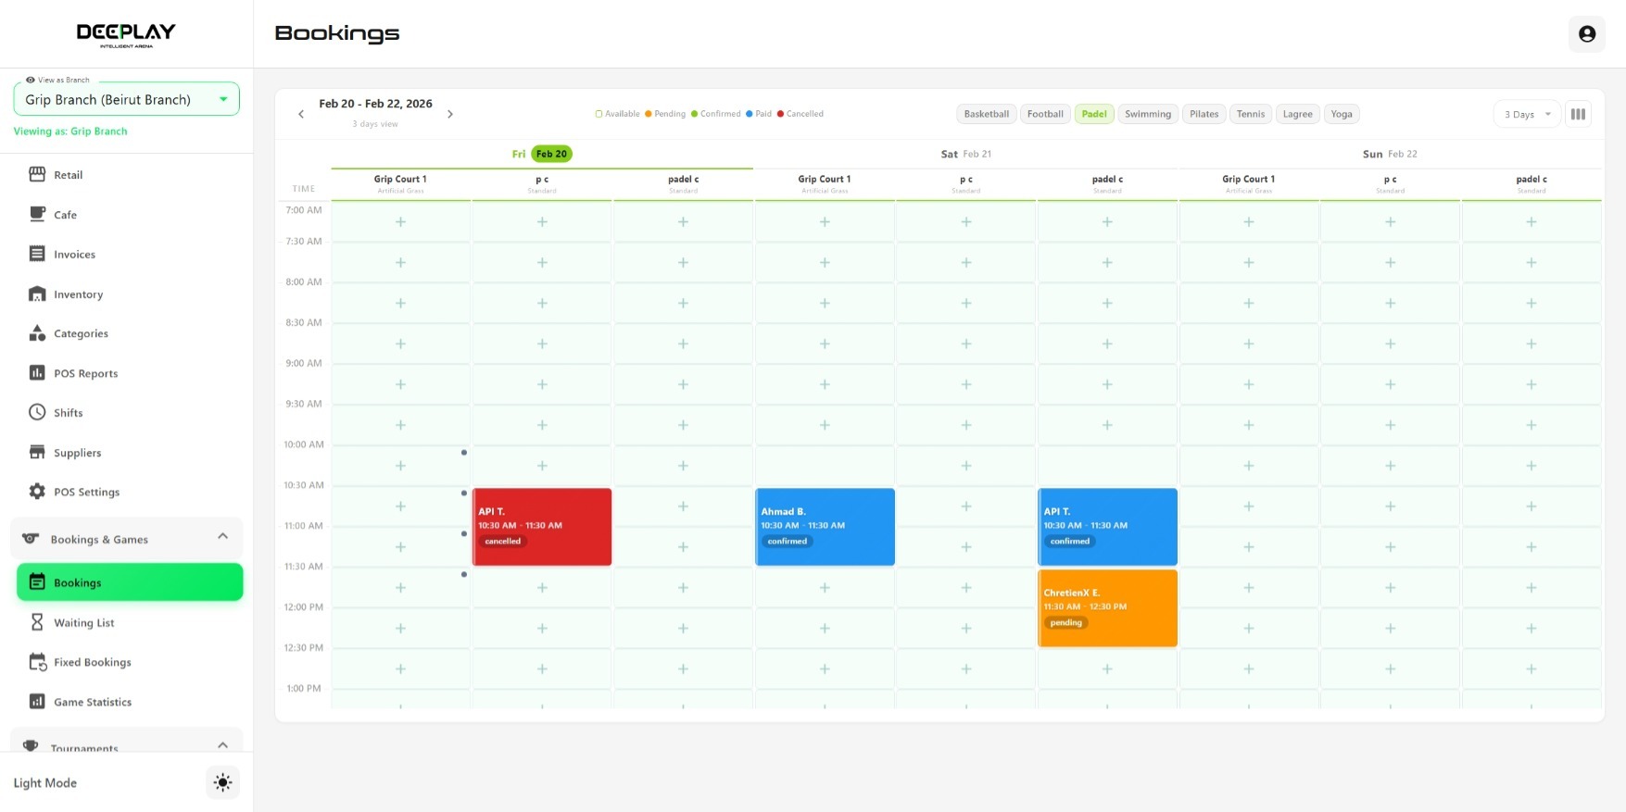Add booking on Fri padel c at 8:00 AM
The image size is (1626, 812).
683,303
